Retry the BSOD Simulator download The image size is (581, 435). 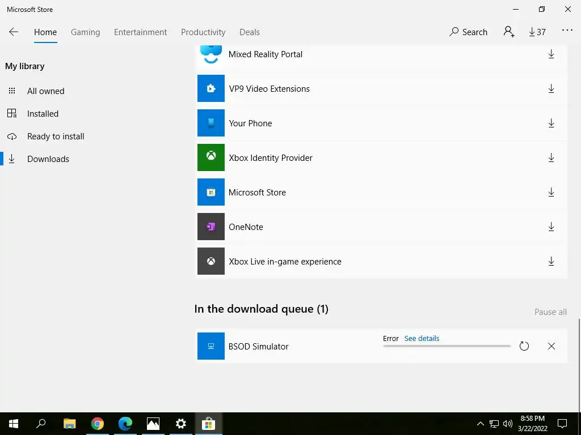tap(524, 346)
